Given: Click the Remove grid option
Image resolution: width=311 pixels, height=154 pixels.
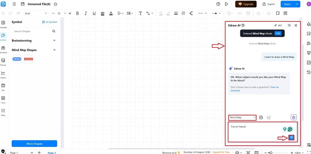Looking at the screenshot, I should [171, 153].
